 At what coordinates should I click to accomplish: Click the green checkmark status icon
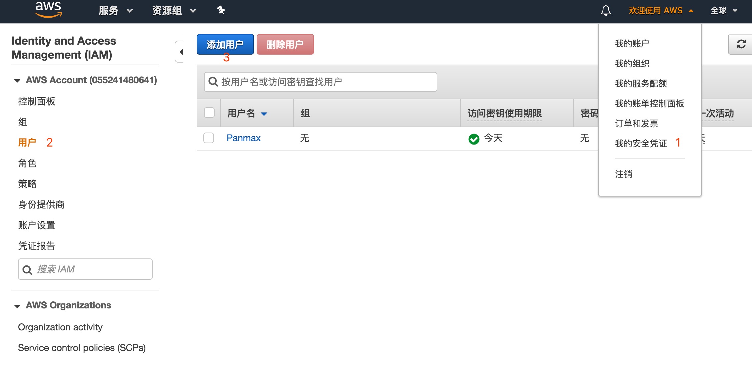474,139
